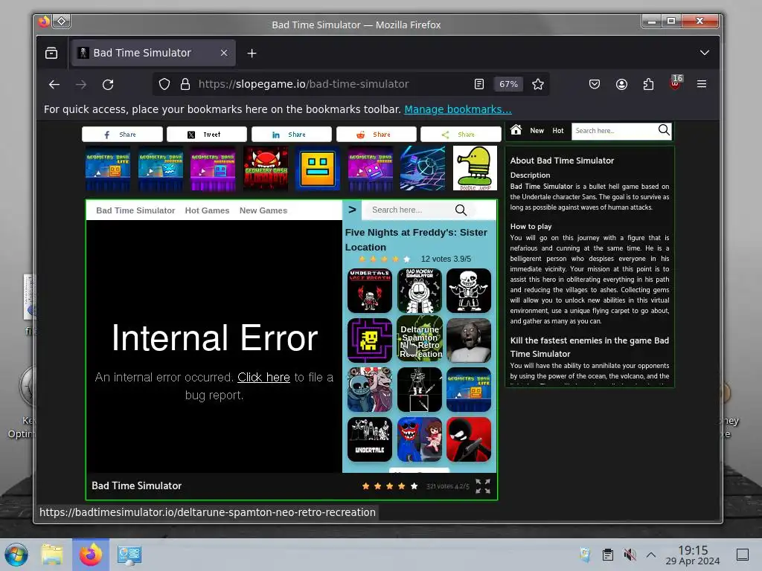This screenshot has width=762, height=571.
Task: Open the yellow maze pixel game icon
Action: (x=369, y=341)
